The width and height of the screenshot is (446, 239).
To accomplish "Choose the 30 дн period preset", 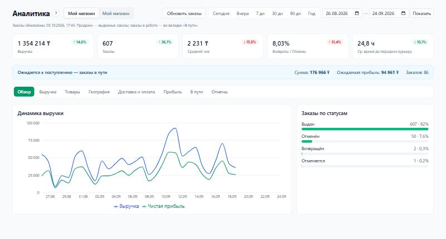I will (277, 13).
